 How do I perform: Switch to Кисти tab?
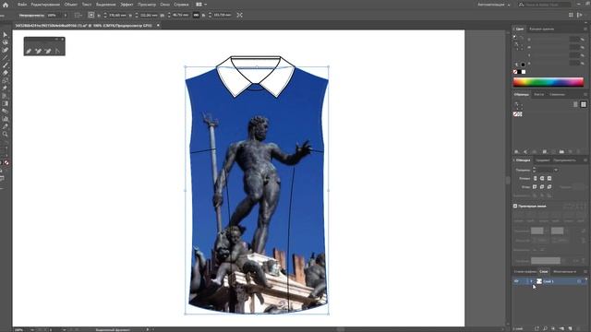(x=539, y=94)
